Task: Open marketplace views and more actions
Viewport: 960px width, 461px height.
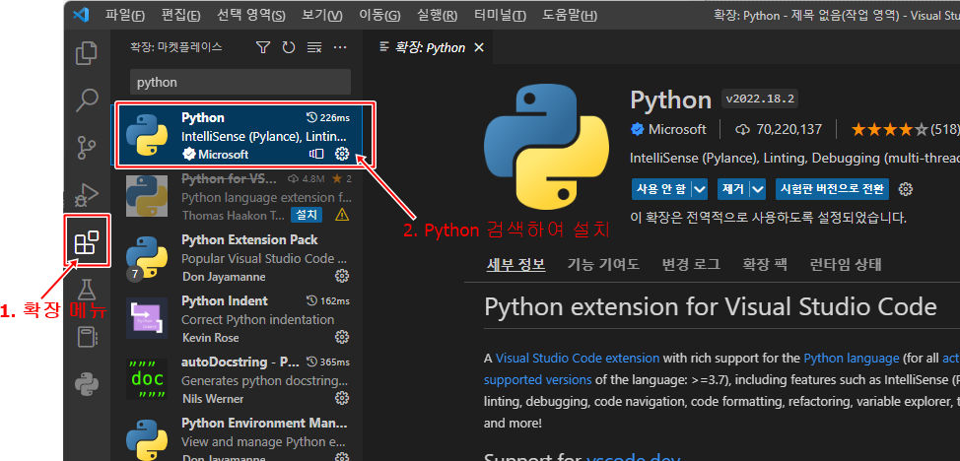Action: [340, 47]
